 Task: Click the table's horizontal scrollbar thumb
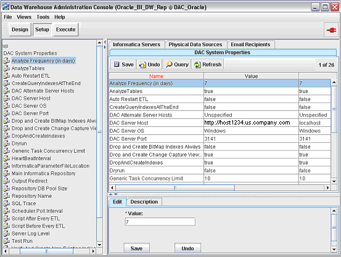[x=175, y=187]
